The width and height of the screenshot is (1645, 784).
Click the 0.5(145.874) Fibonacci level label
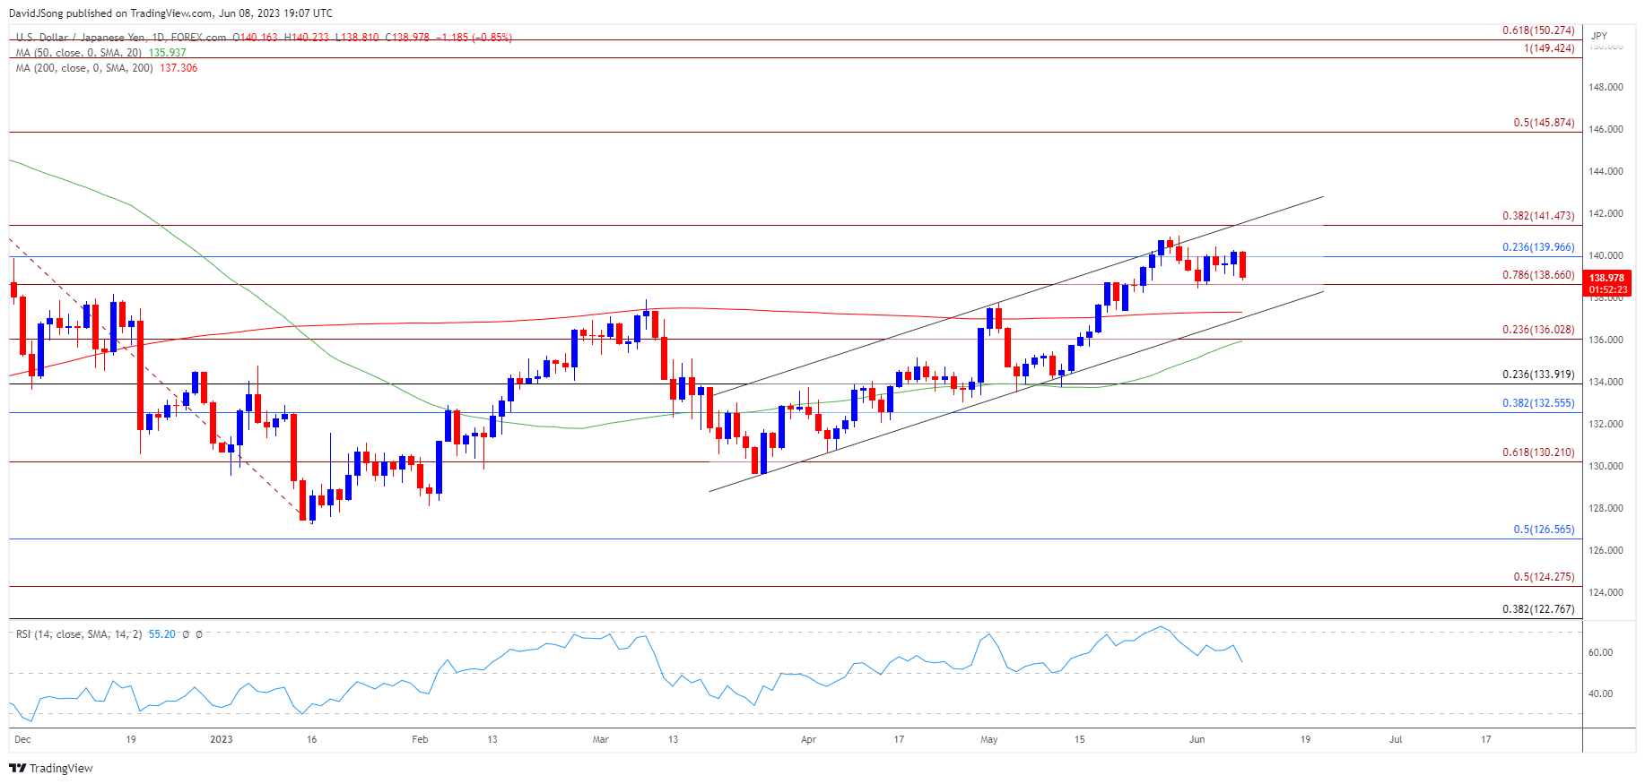[x=1544, y=123]
